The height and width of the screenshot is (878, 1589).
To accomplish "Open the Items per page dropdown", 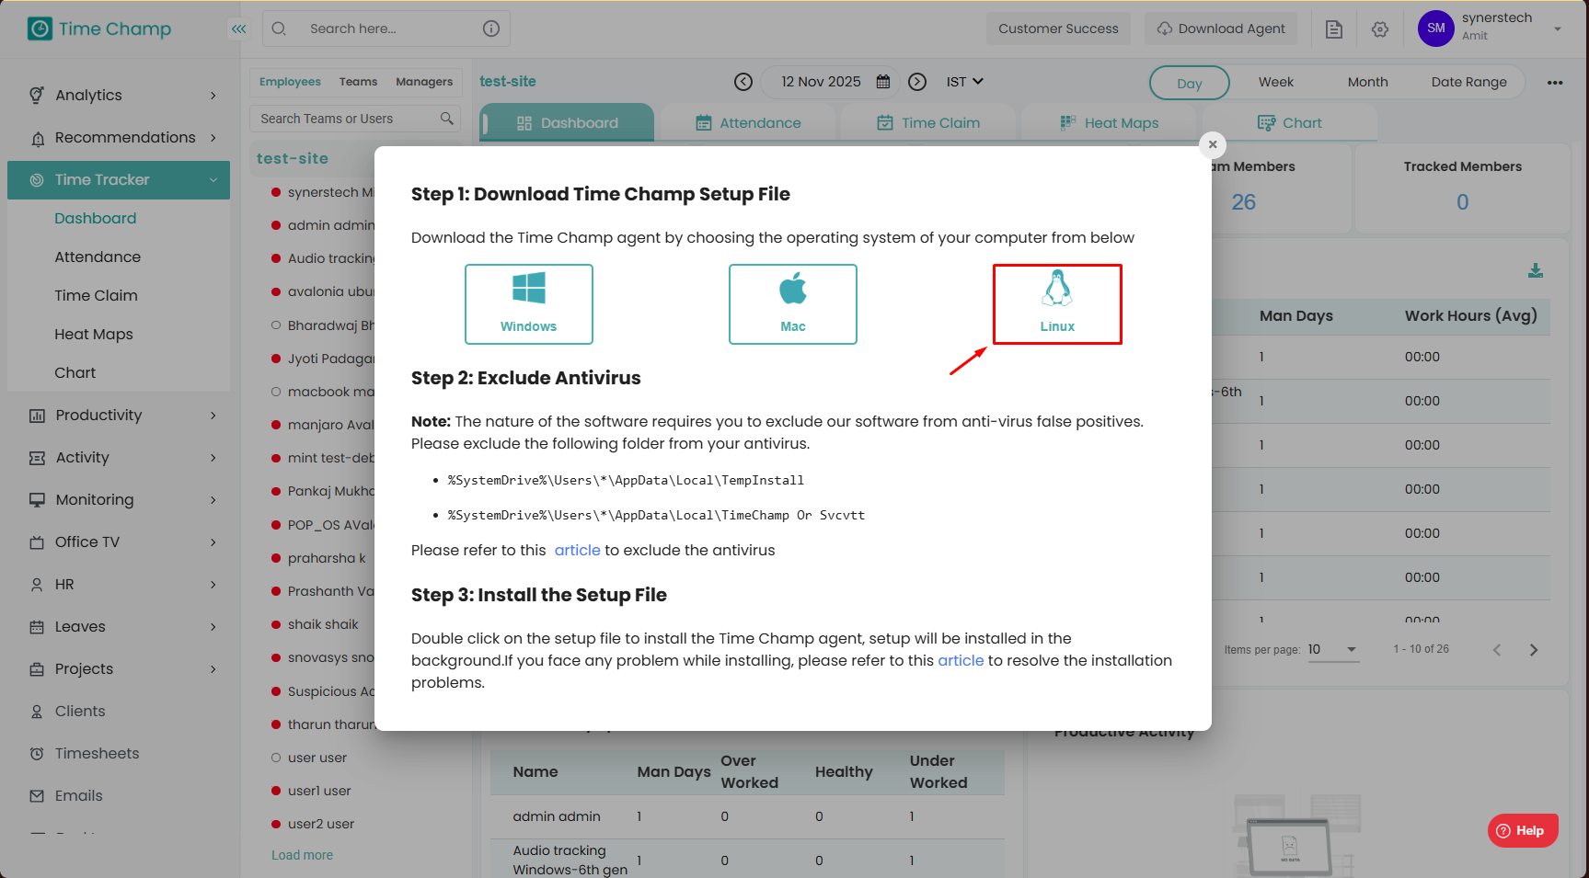I will (1333, 649).
